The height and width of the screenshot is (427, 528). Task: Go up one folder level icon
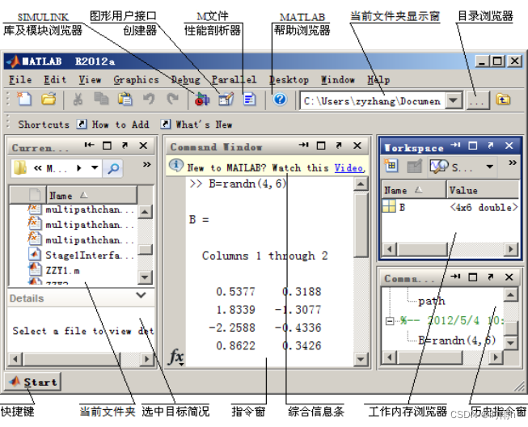click(x=503, y=99)
